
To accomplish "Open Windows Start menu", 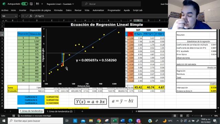I will (4, 121).
